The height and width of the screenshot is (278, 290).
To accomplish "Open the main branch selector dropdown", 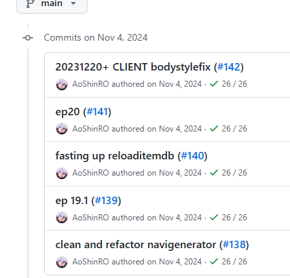I will (x=52, y=4).
